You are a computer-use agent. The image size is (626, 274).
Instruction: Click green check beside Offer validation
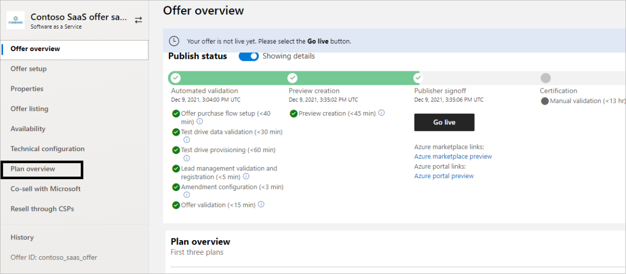[x=176, y=205]
